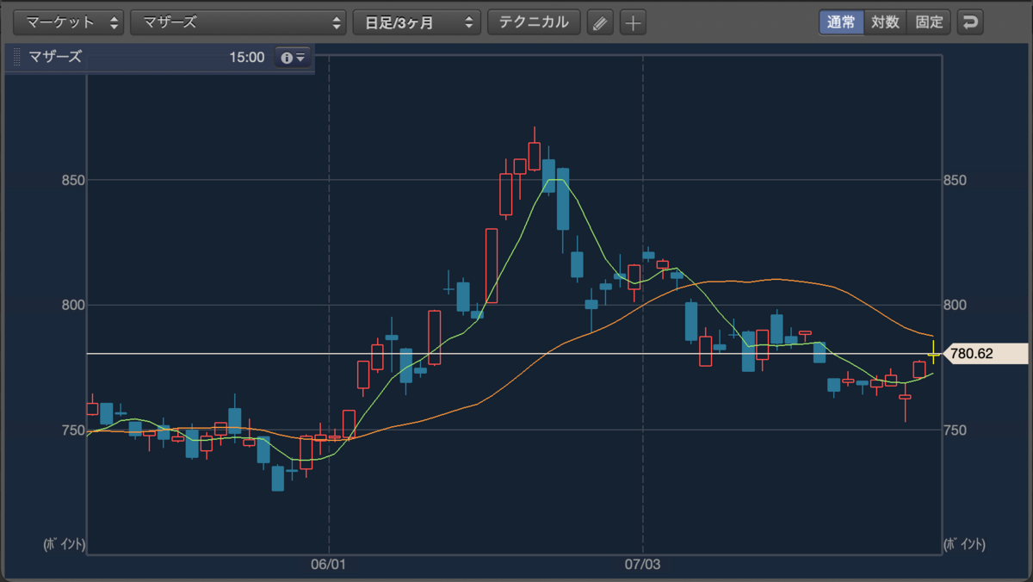Image resolution: width=1033 pixels, height=582 pixels.
Task: Switch scale to 固定 mode
Action: tap(929, 22)
